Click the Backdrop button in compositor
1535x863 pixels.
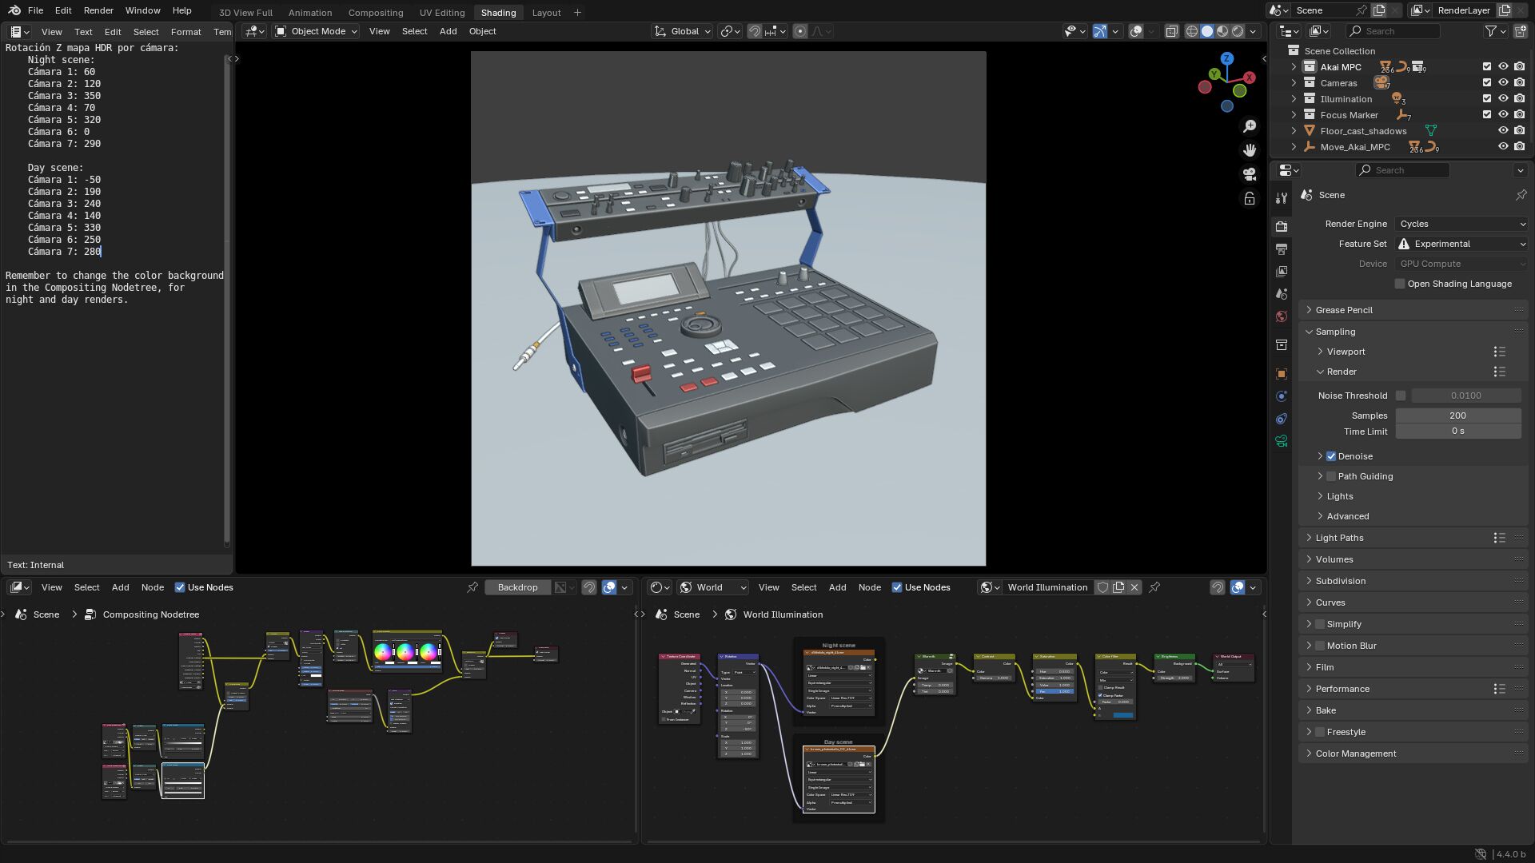(517, 587)
